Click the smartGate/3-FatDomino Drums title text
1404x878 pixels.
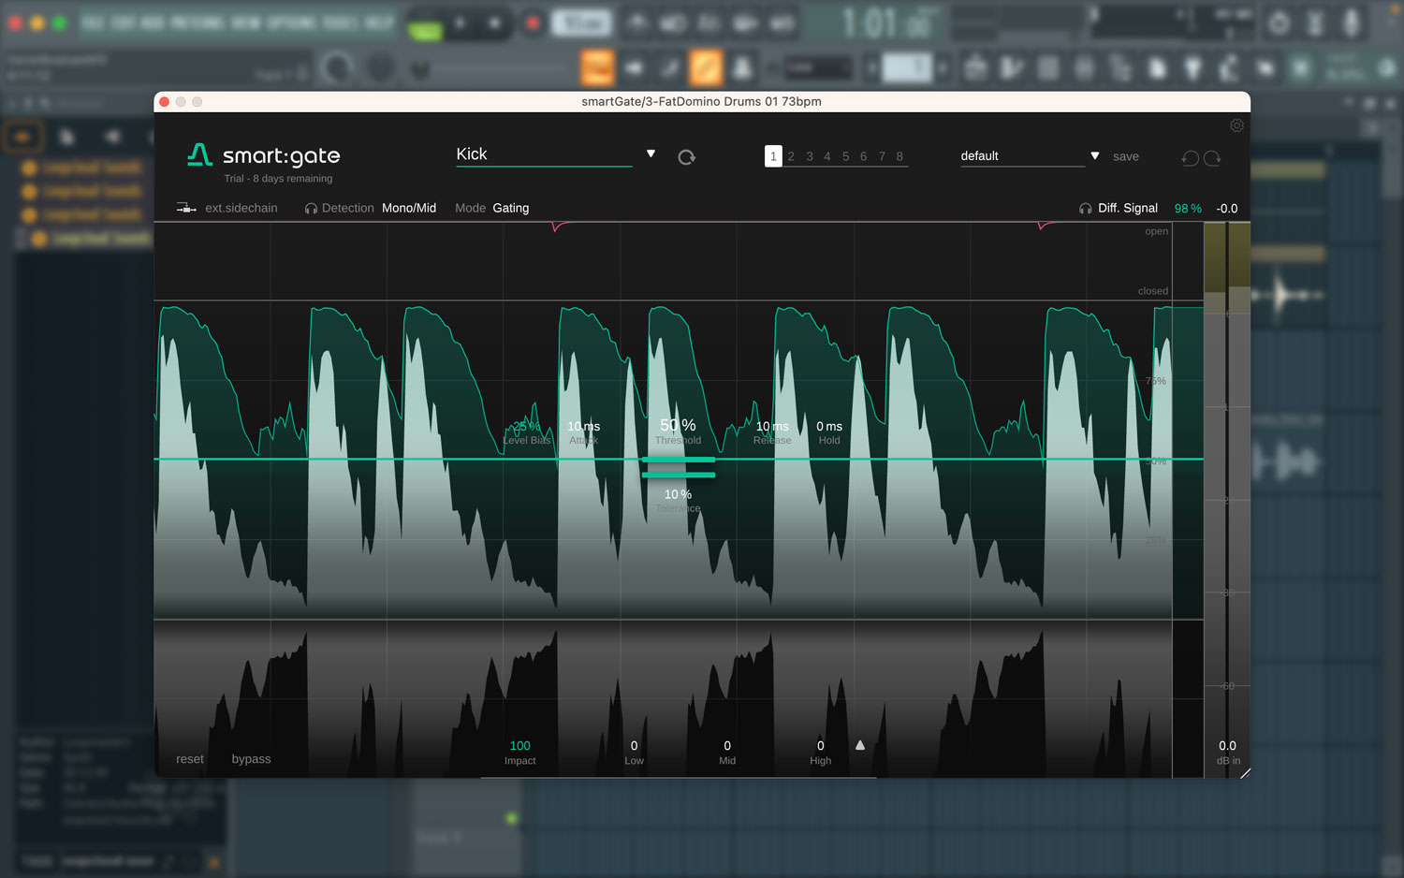point(701,101)
